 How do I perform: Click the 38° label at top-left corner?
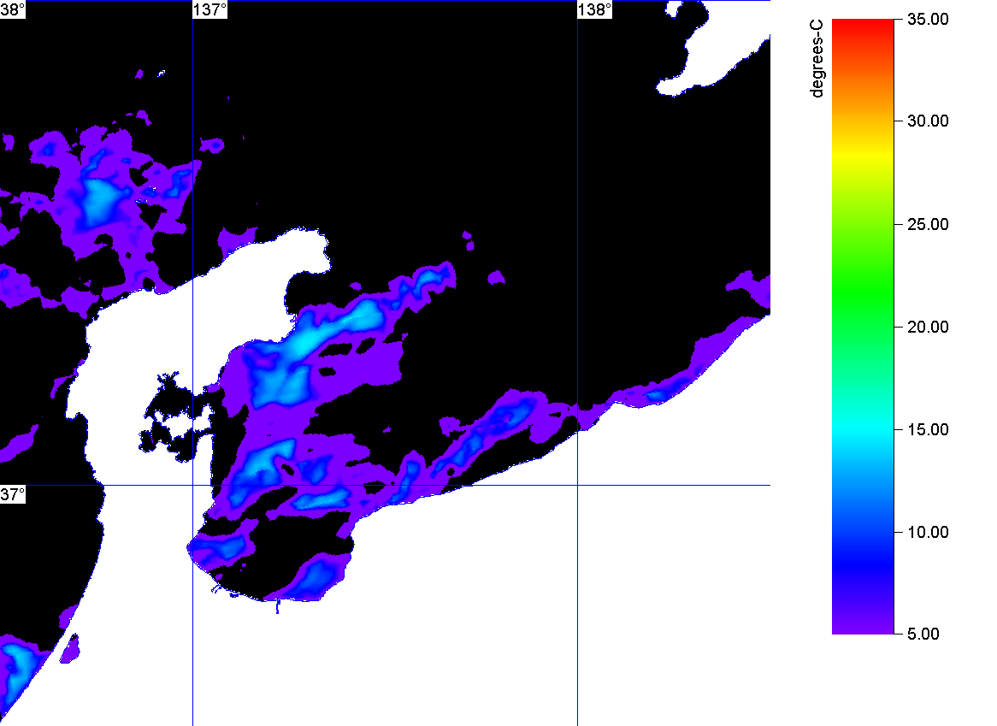(13, 9)
